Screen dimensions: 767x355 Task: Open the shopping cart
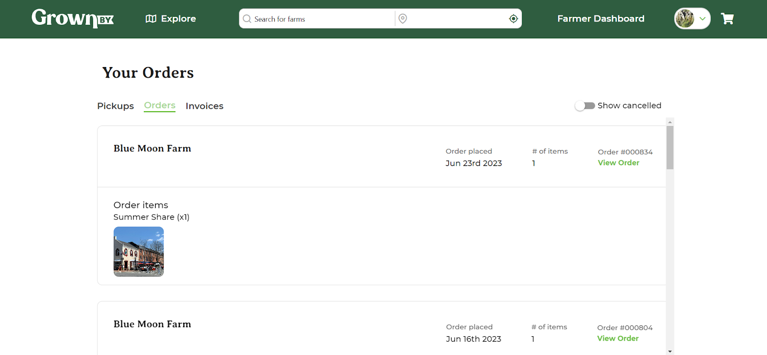tap(727, 19)
